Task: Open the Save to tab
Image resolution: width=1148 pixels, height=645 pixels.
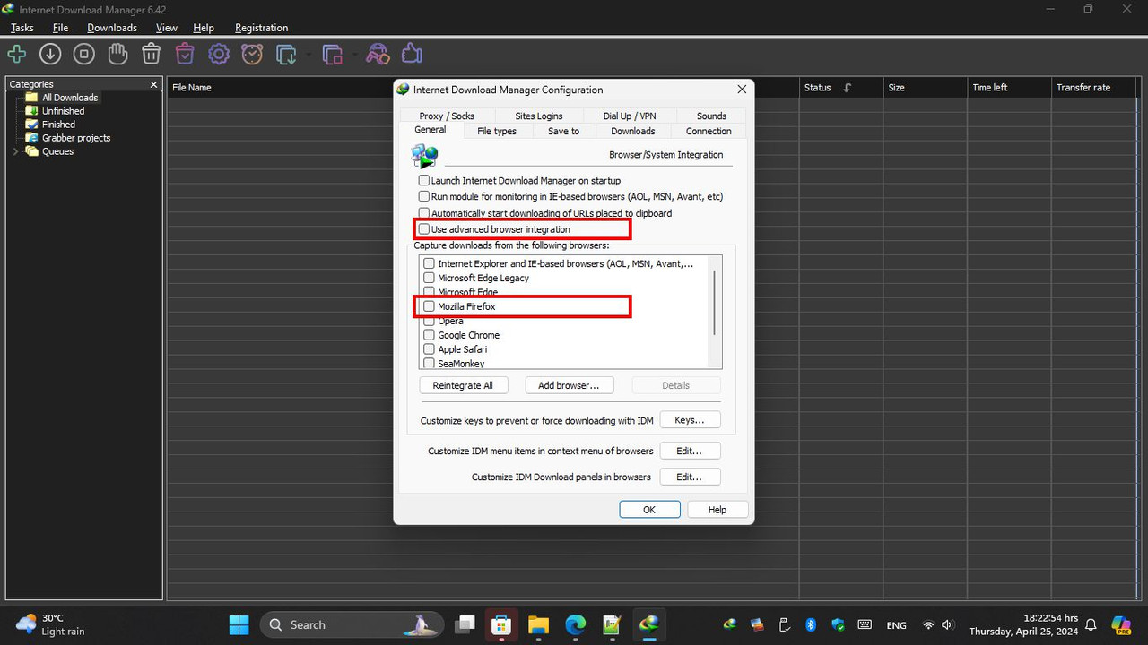Action: pyautogui.click(x=563, y=131)
